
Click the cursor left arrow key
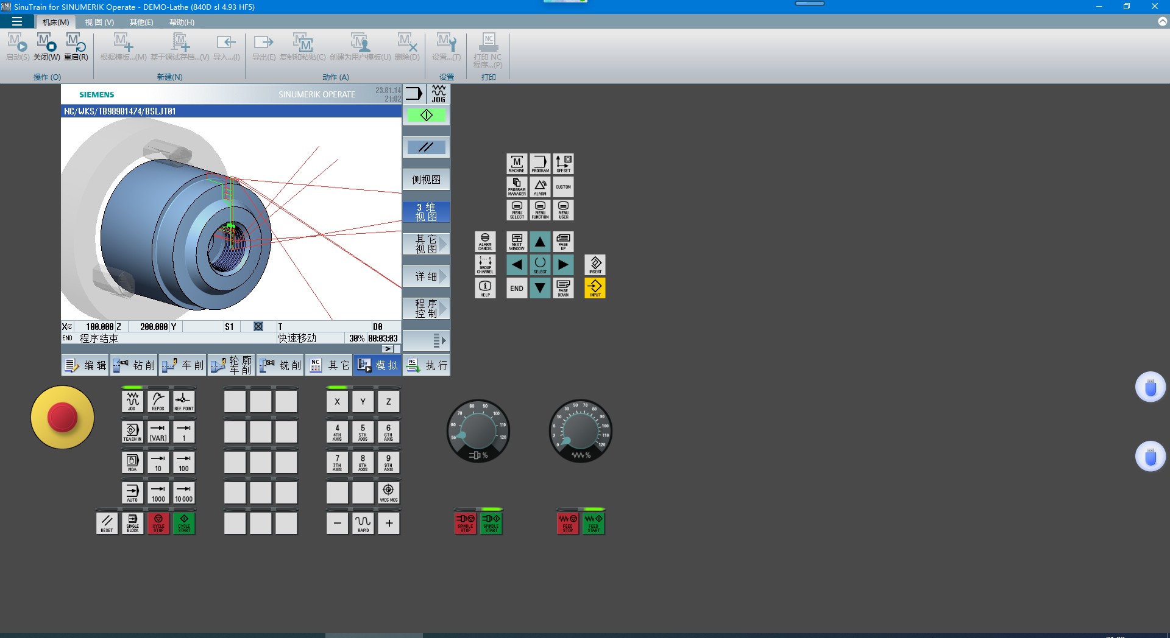[517, 265]
